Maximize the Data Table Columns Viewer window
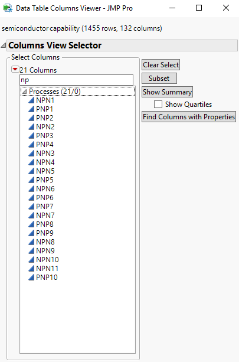Image resolution: width=239 pixels, height=362 pixels. (x=199, y=8)
